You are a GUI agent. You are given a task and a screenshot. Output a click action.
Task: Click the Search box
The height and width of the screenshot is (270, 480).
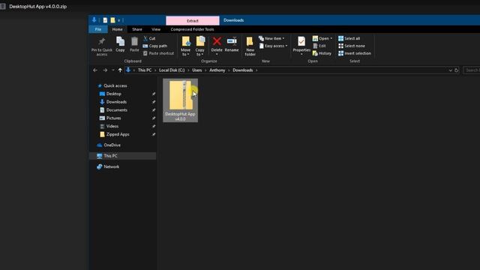pos(472,70)
